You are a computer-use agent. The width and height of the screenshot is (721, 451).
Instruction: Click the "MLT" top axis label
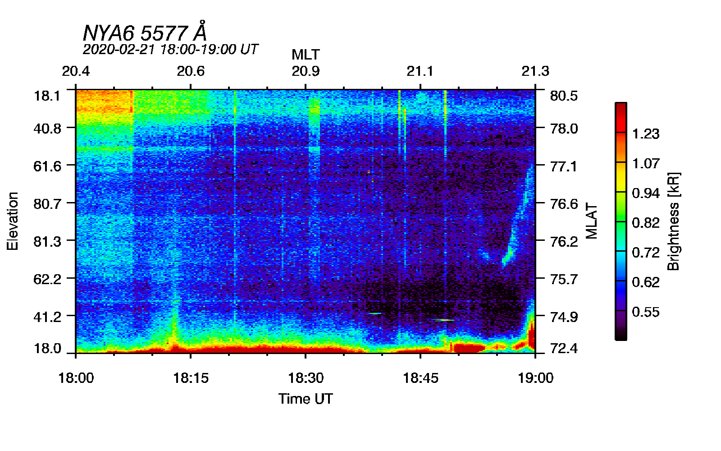pos(306,55)
